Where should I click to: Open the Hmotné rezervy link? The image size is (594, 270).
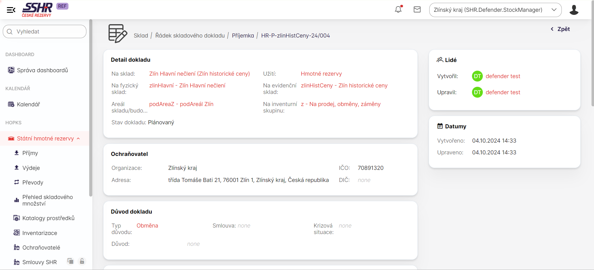[321, 74]
